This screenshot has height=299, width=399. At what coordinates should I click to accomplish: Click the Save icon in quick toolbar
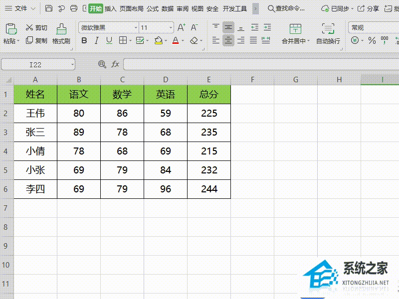pos(48,8)
